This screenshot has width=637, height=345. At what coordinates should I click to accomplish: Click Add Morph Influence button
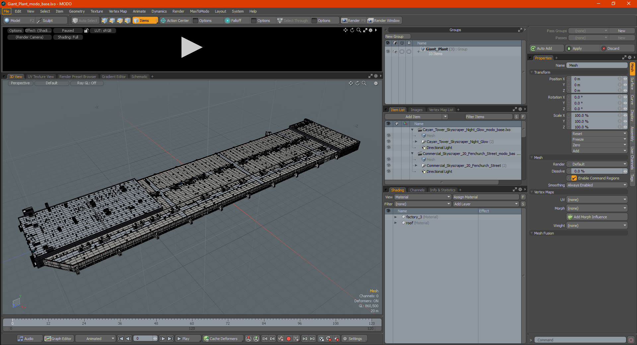[597, 217]
